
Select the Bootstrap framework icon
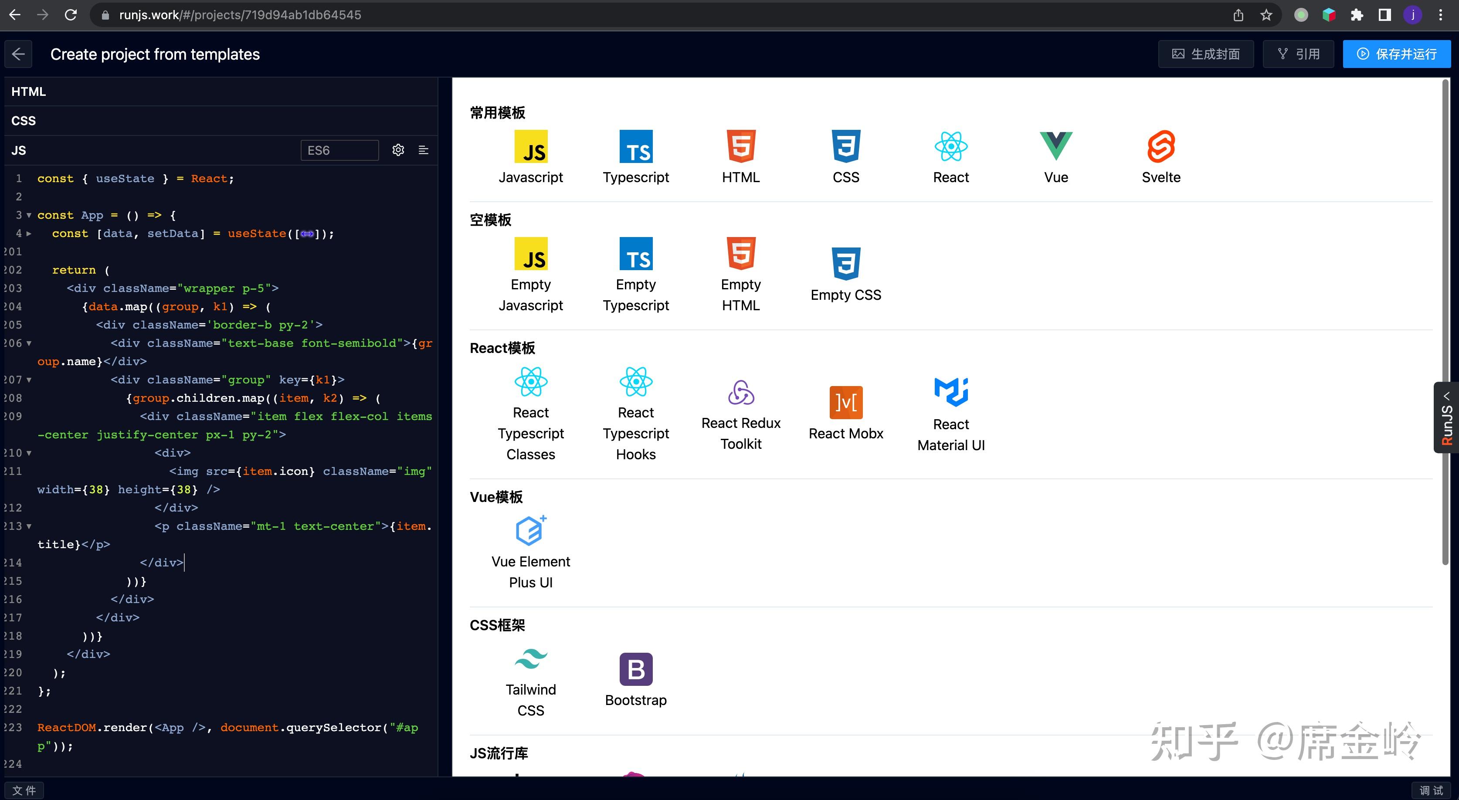tap(635, 669)
